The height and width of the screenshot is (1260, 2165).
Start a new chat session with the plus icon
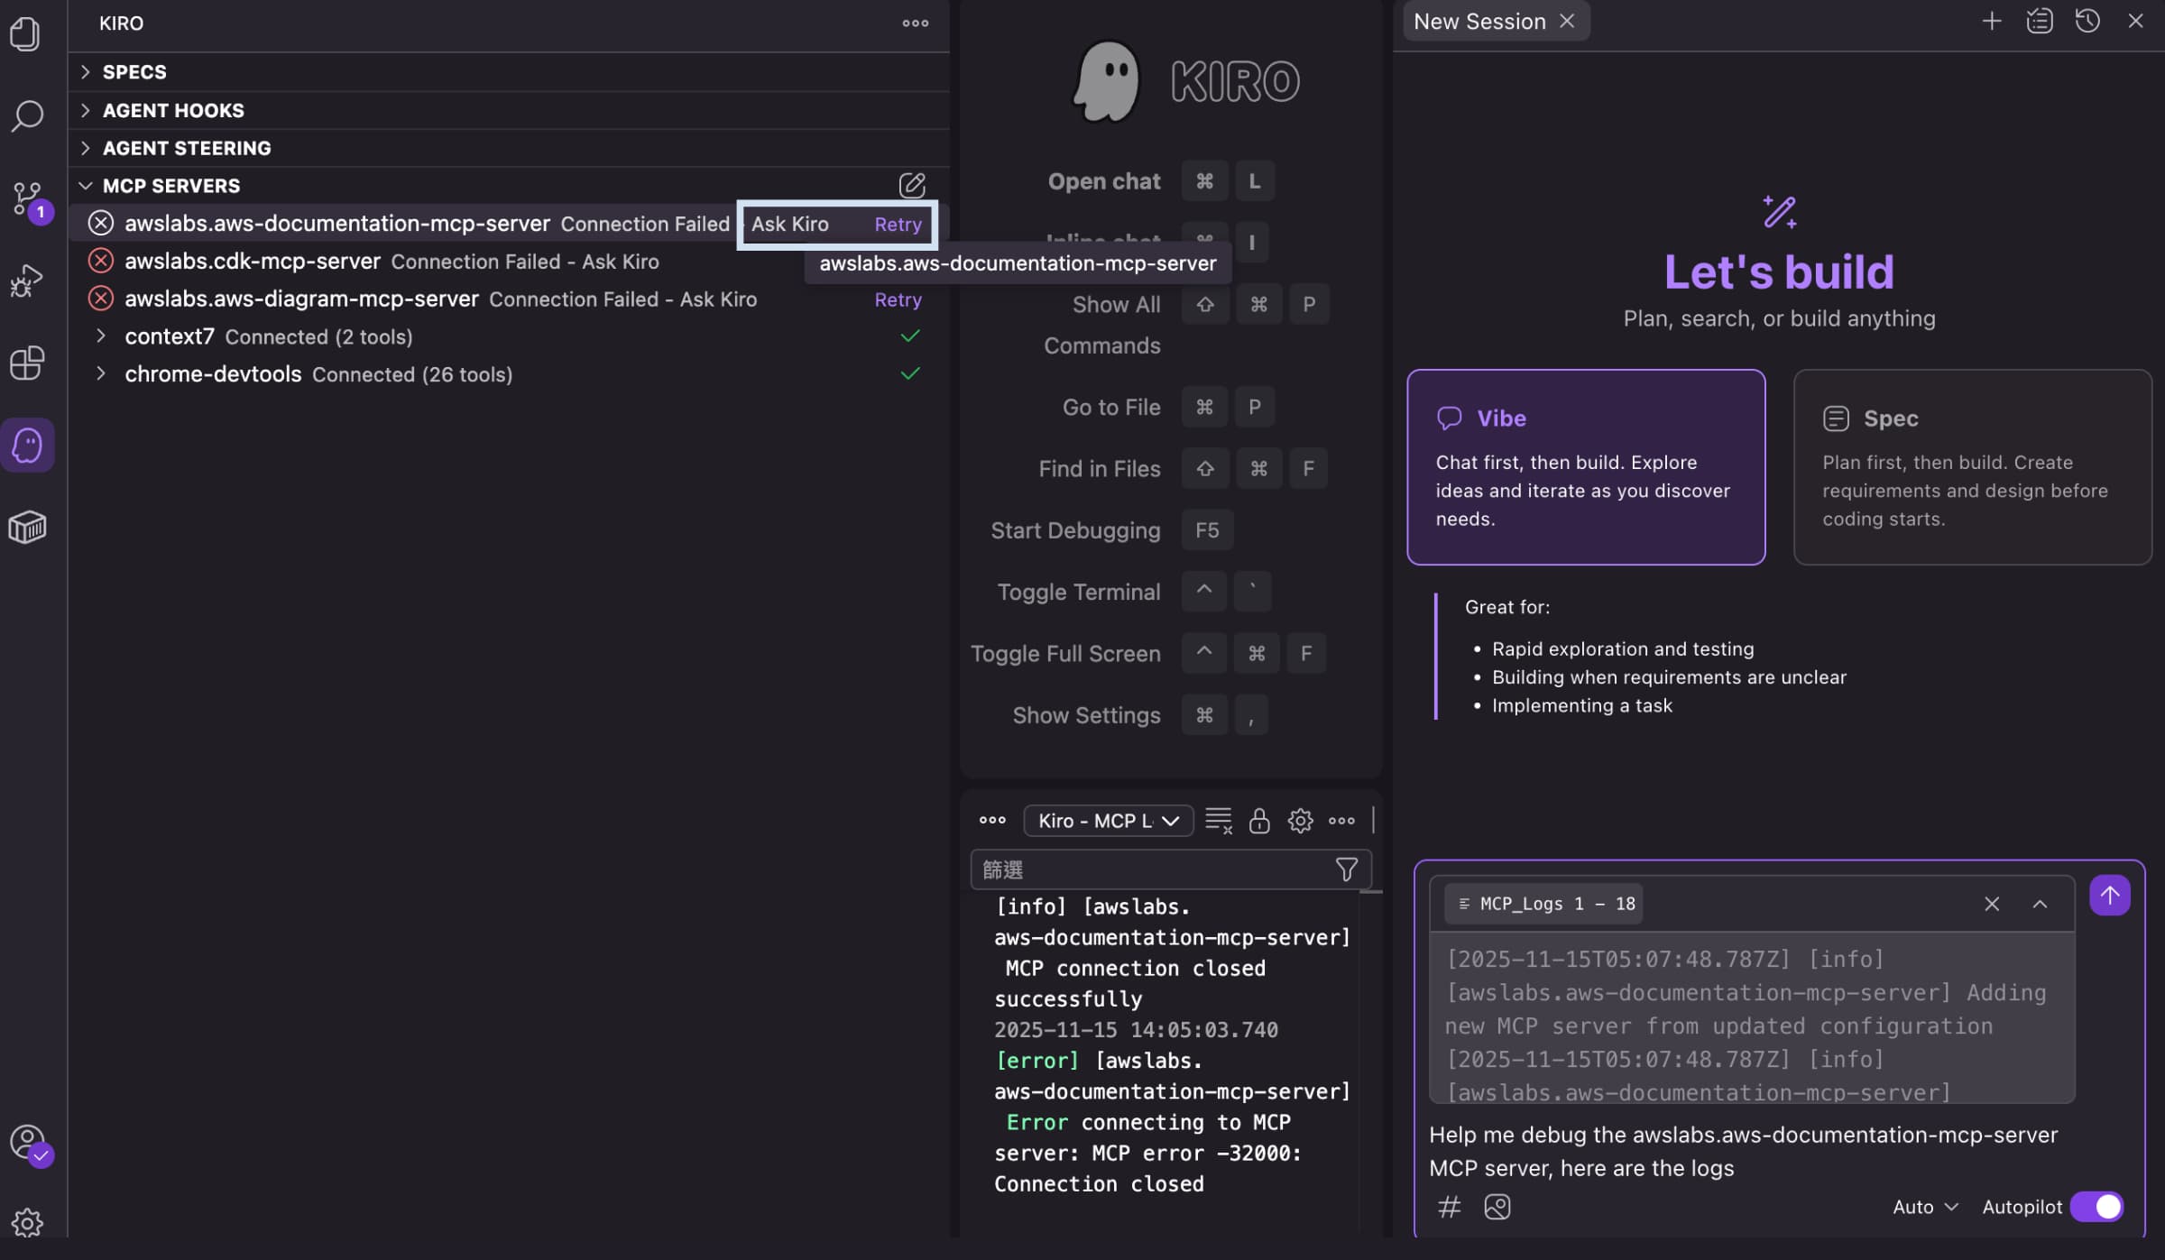coord(1992,21)
